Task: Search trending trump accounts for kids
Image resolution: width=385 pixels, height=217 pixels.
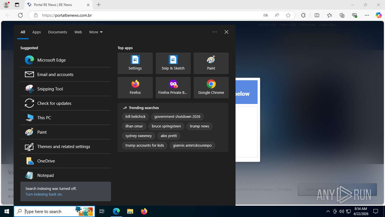Action: coord(145,145)
